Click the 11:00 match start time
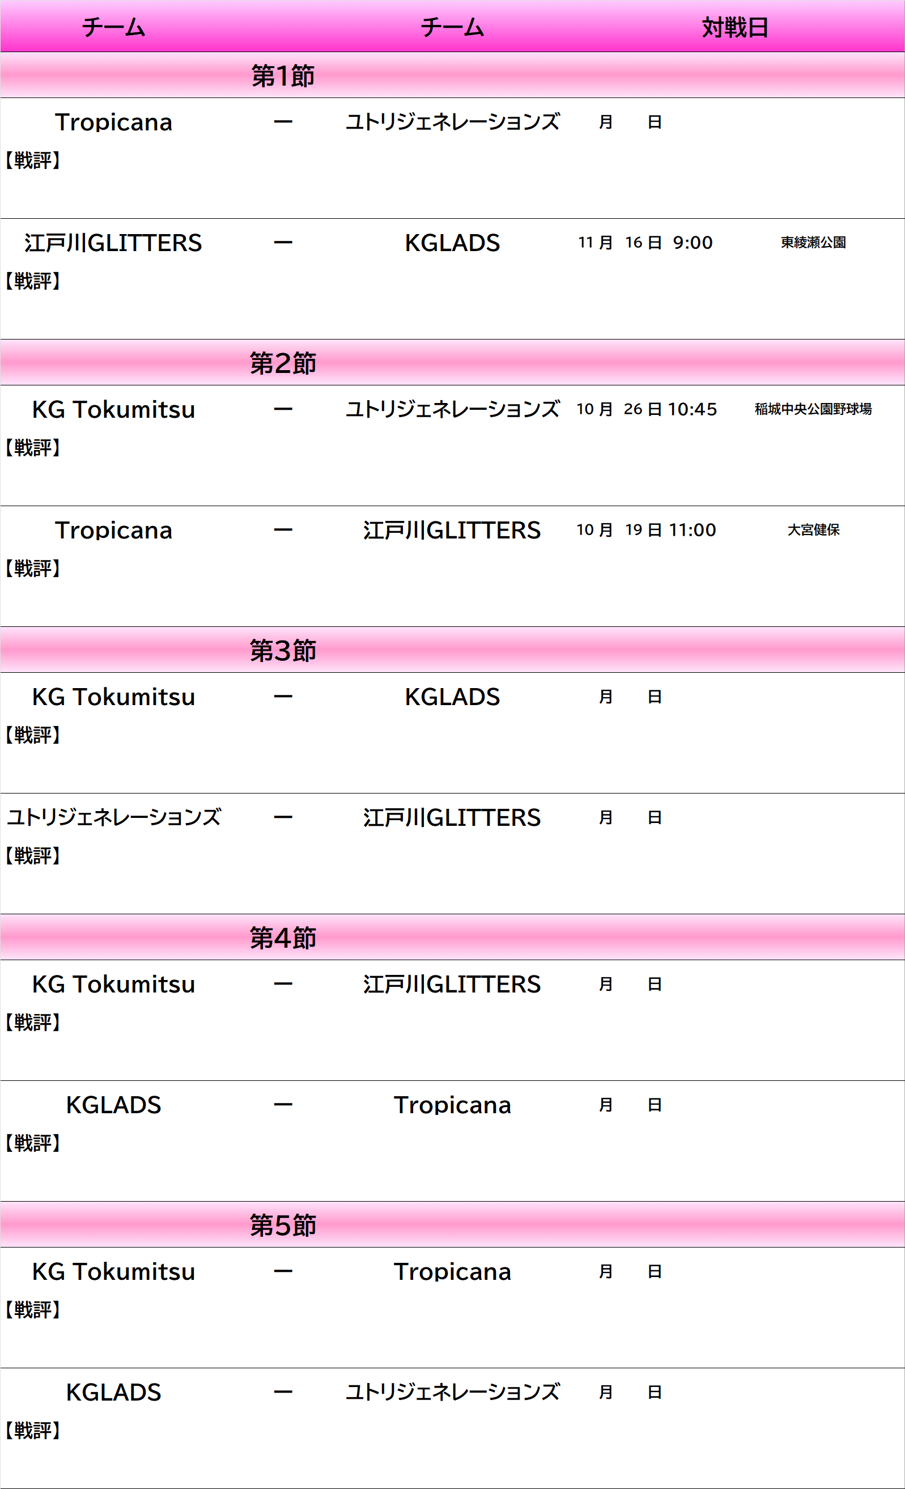 (692, 531)
